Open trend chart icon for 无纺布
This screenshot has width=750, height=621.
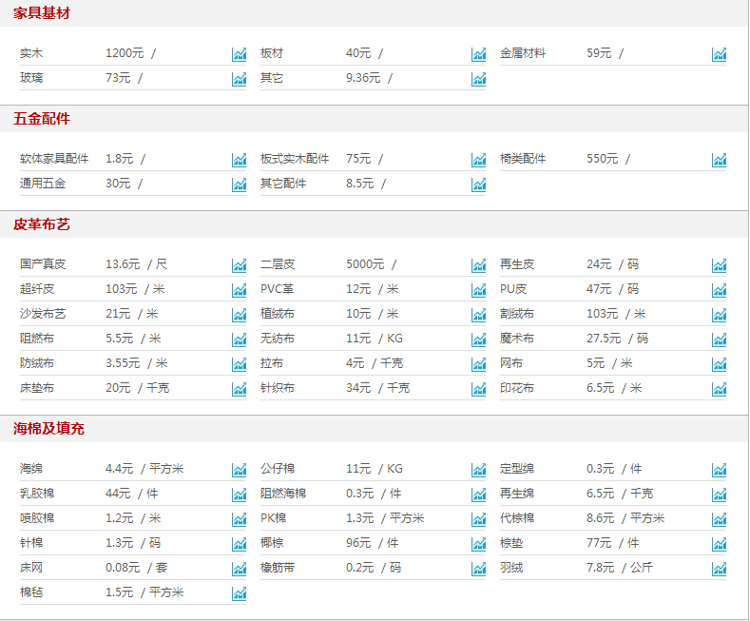point(478,340)
